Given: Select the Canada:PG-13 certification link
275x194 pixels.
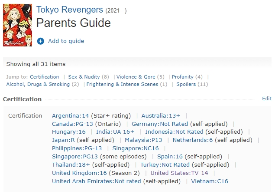Looking at the screenshot, I should [72, 124].
